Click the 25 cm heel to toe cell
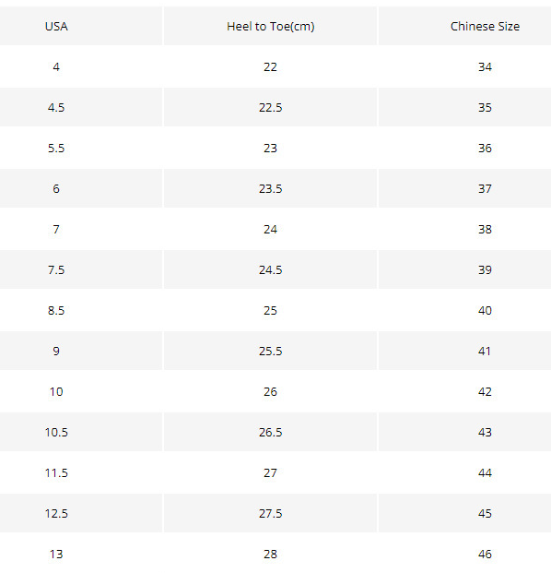The width and height of the screenshot is (551, 573). pos(270,310)
